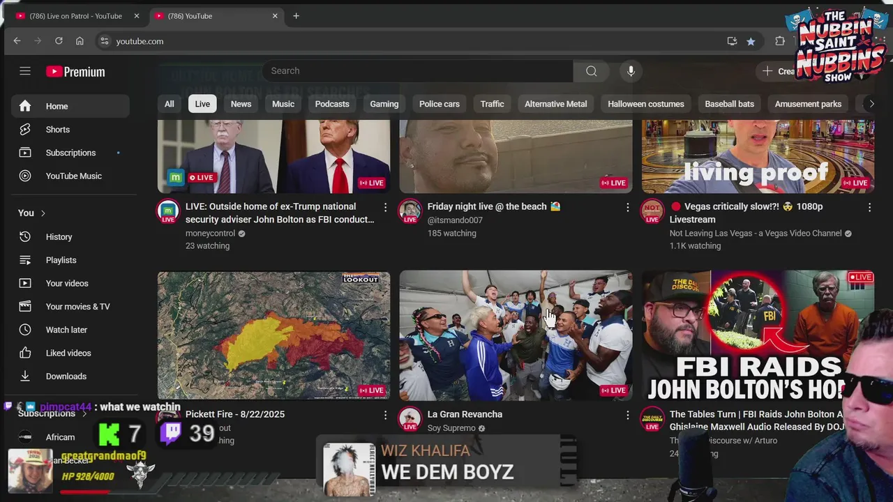
Task: Click the search input field
Action: pyautogui.click(x=417, y=71)
